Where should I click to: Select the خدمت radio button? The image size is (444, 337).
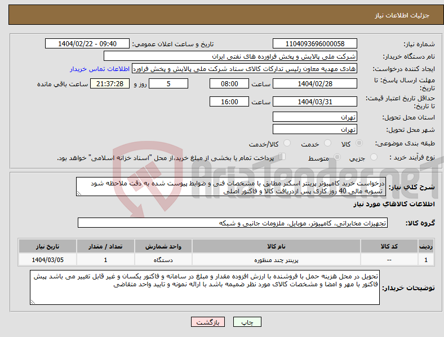(327, 143)
